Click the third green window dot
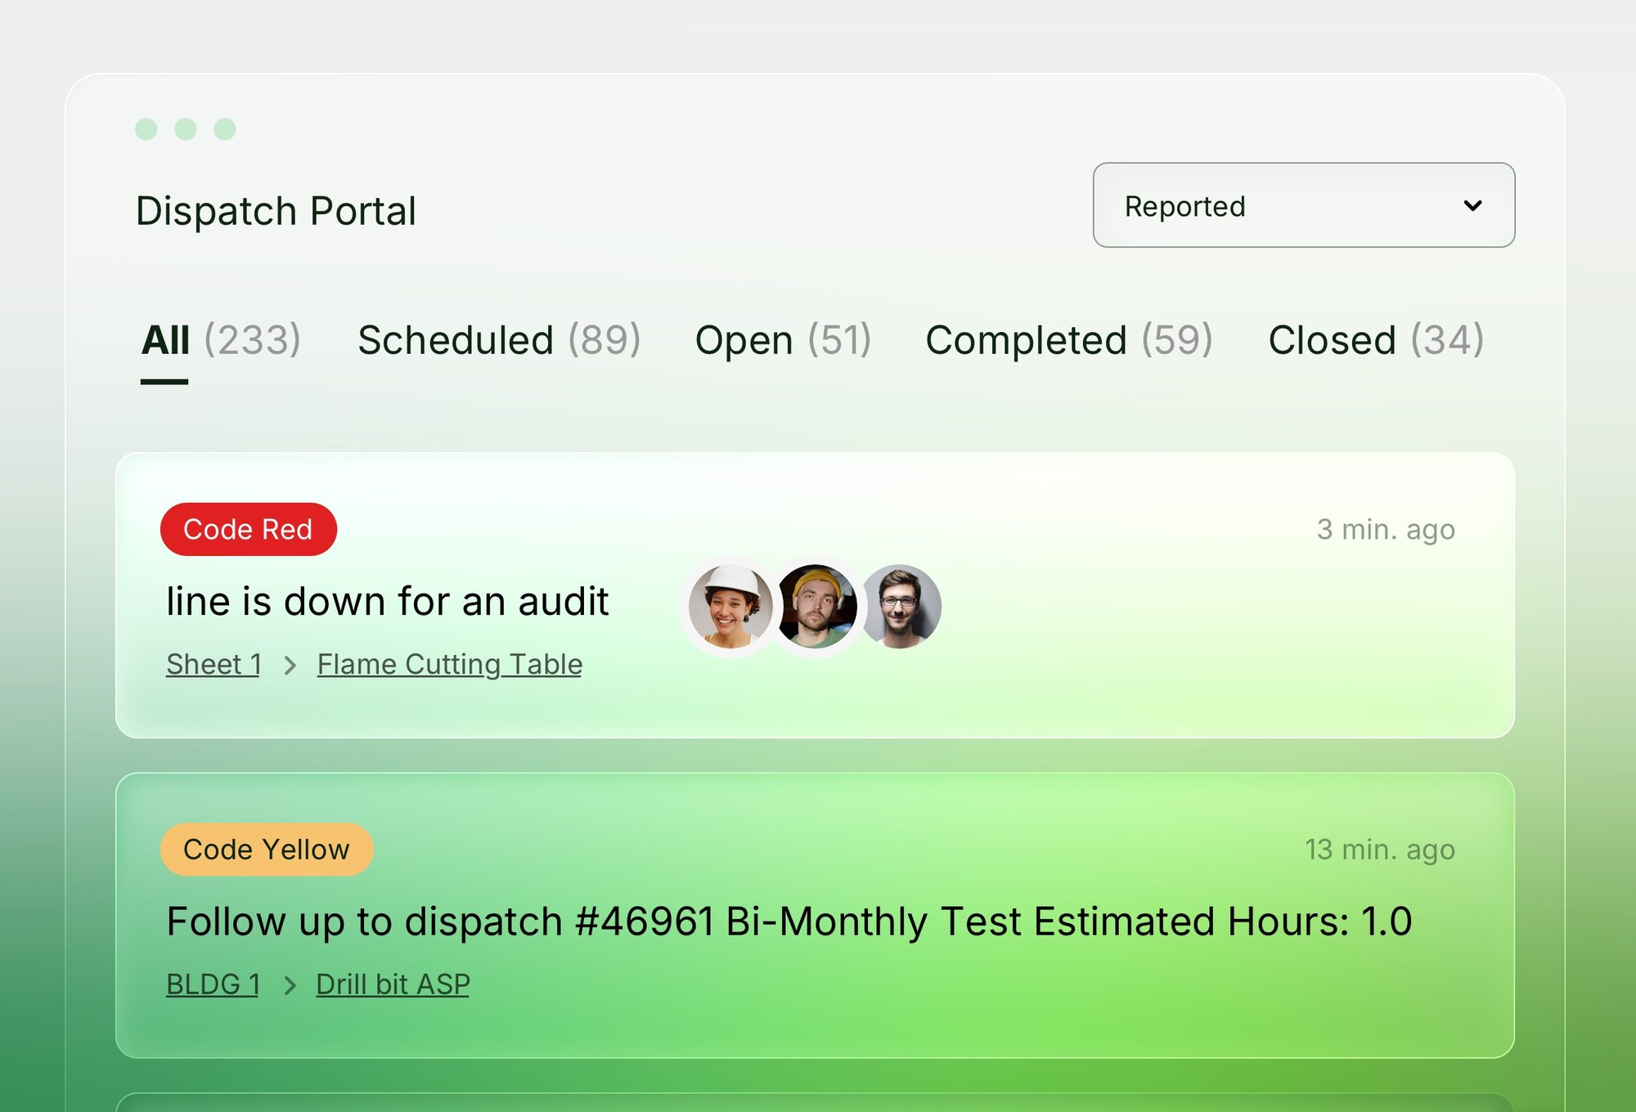1636x1112 pixels. [225, 129]
